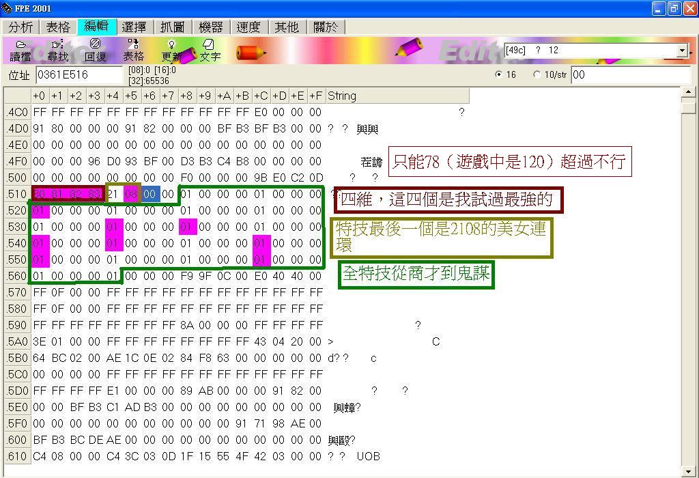699x478 pixels.
Task: Click the blue highlighted 00 byte in row 510
Action: pos(150,194)
